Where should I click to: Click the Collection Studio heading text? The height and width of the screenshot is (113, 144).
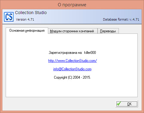click(x=31, y=13)
